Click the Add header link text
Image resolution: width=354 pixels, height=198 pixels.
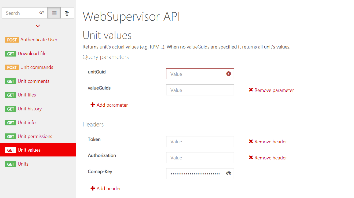(x=109, y=189)
